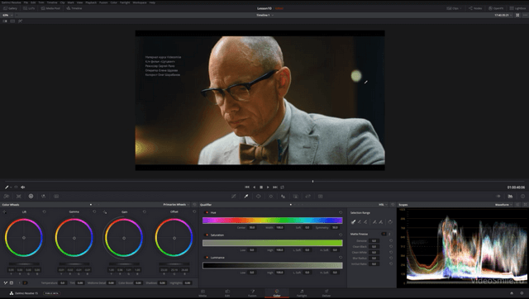529x299 pixels.
Task: Toggle the Luminance qualifier on or off
Action: pos(207,258)
